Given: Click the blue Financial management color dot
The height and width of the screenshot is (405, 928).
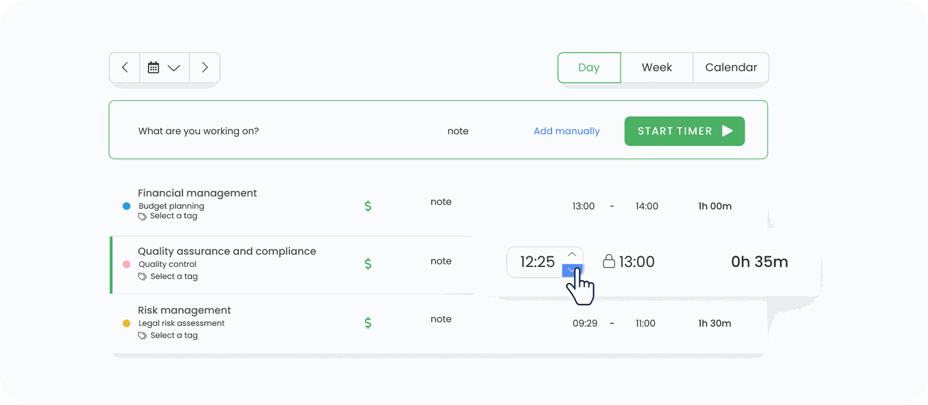Looking at the screenshot, I should tap(126, 206).
